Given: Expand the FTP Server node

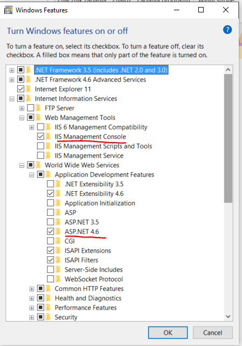Looking at the screenshot, I should tap(22, 108).
